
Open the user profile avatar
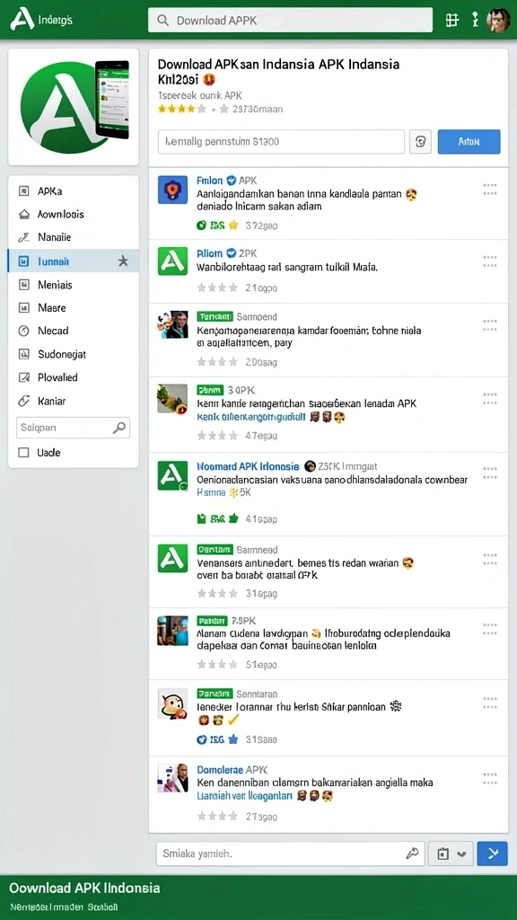[x=498, y=20]
